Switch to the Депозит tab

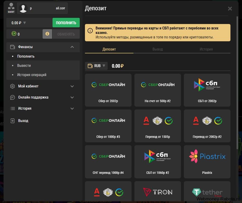click(x=109, y=49)
